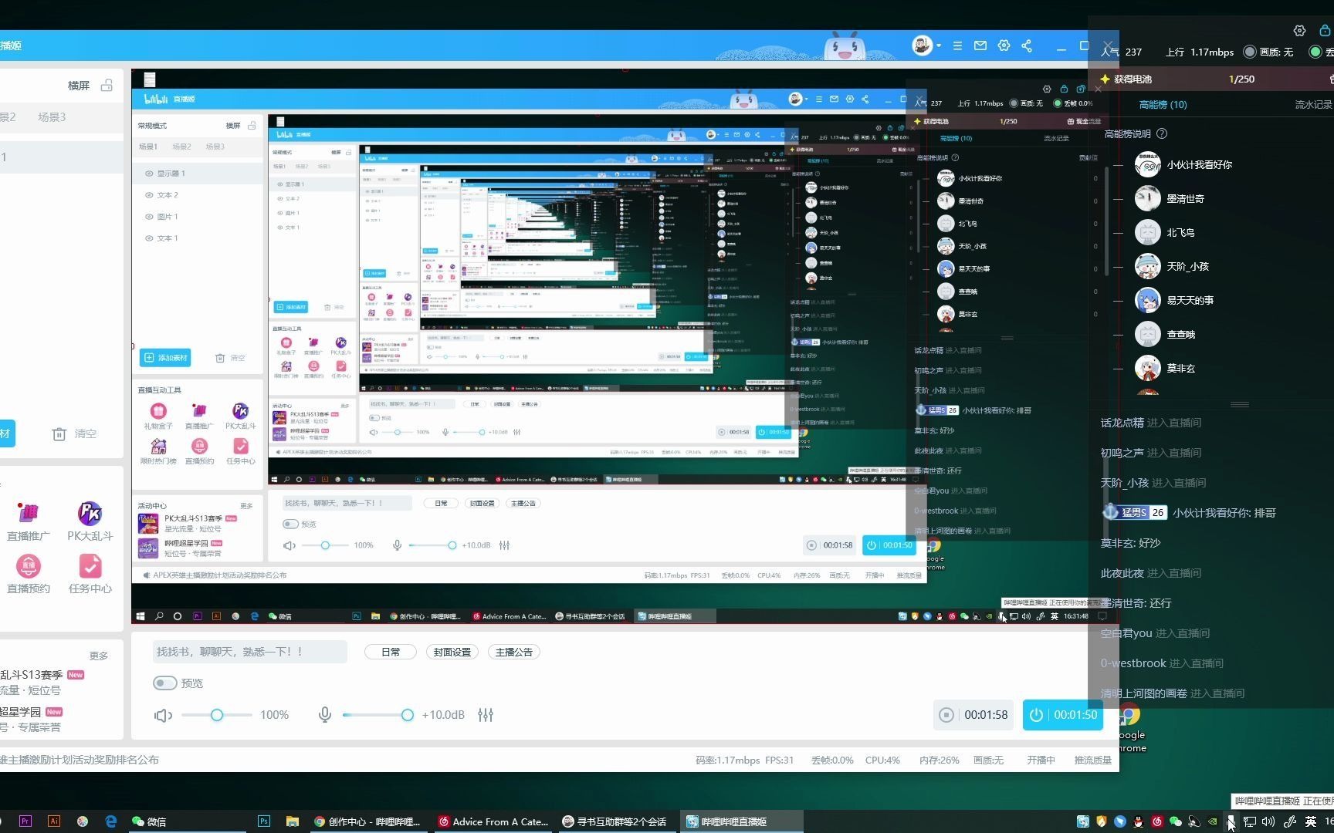Open the 任务中心 tool
Image resolution: width=1334 pixels, height=833 pixels.
[90, 574]
